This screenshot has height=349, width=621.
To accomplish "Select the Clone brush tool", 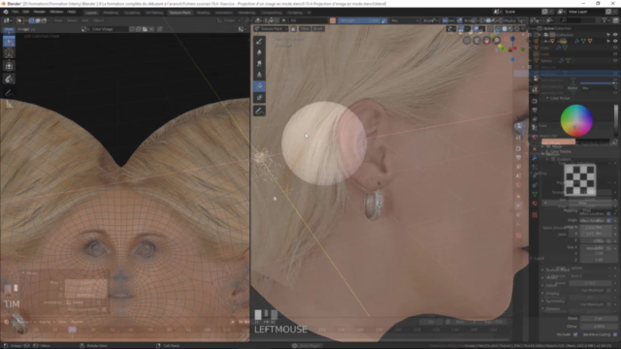I will point(259,75).
